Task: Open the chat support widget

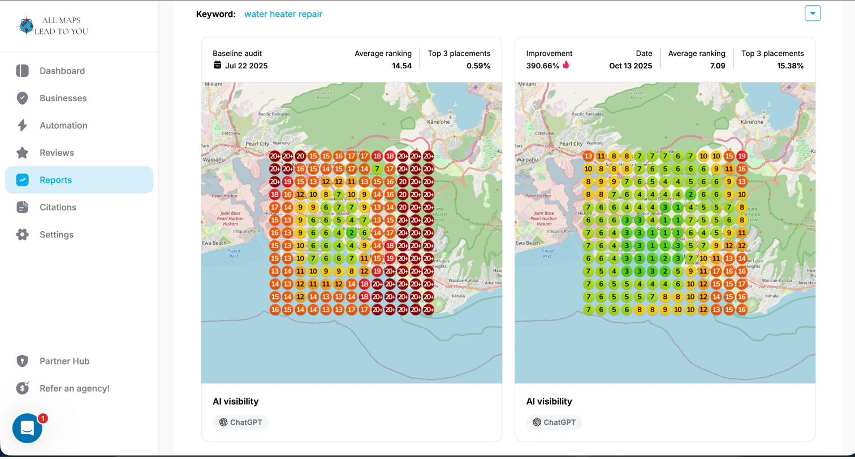Action: pos(27,428)
